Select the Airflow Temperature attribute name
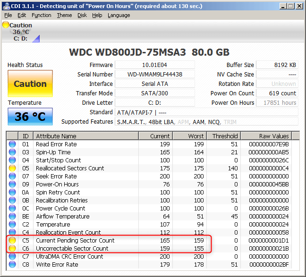The image size is (306, 277). [x=63, y=216]
